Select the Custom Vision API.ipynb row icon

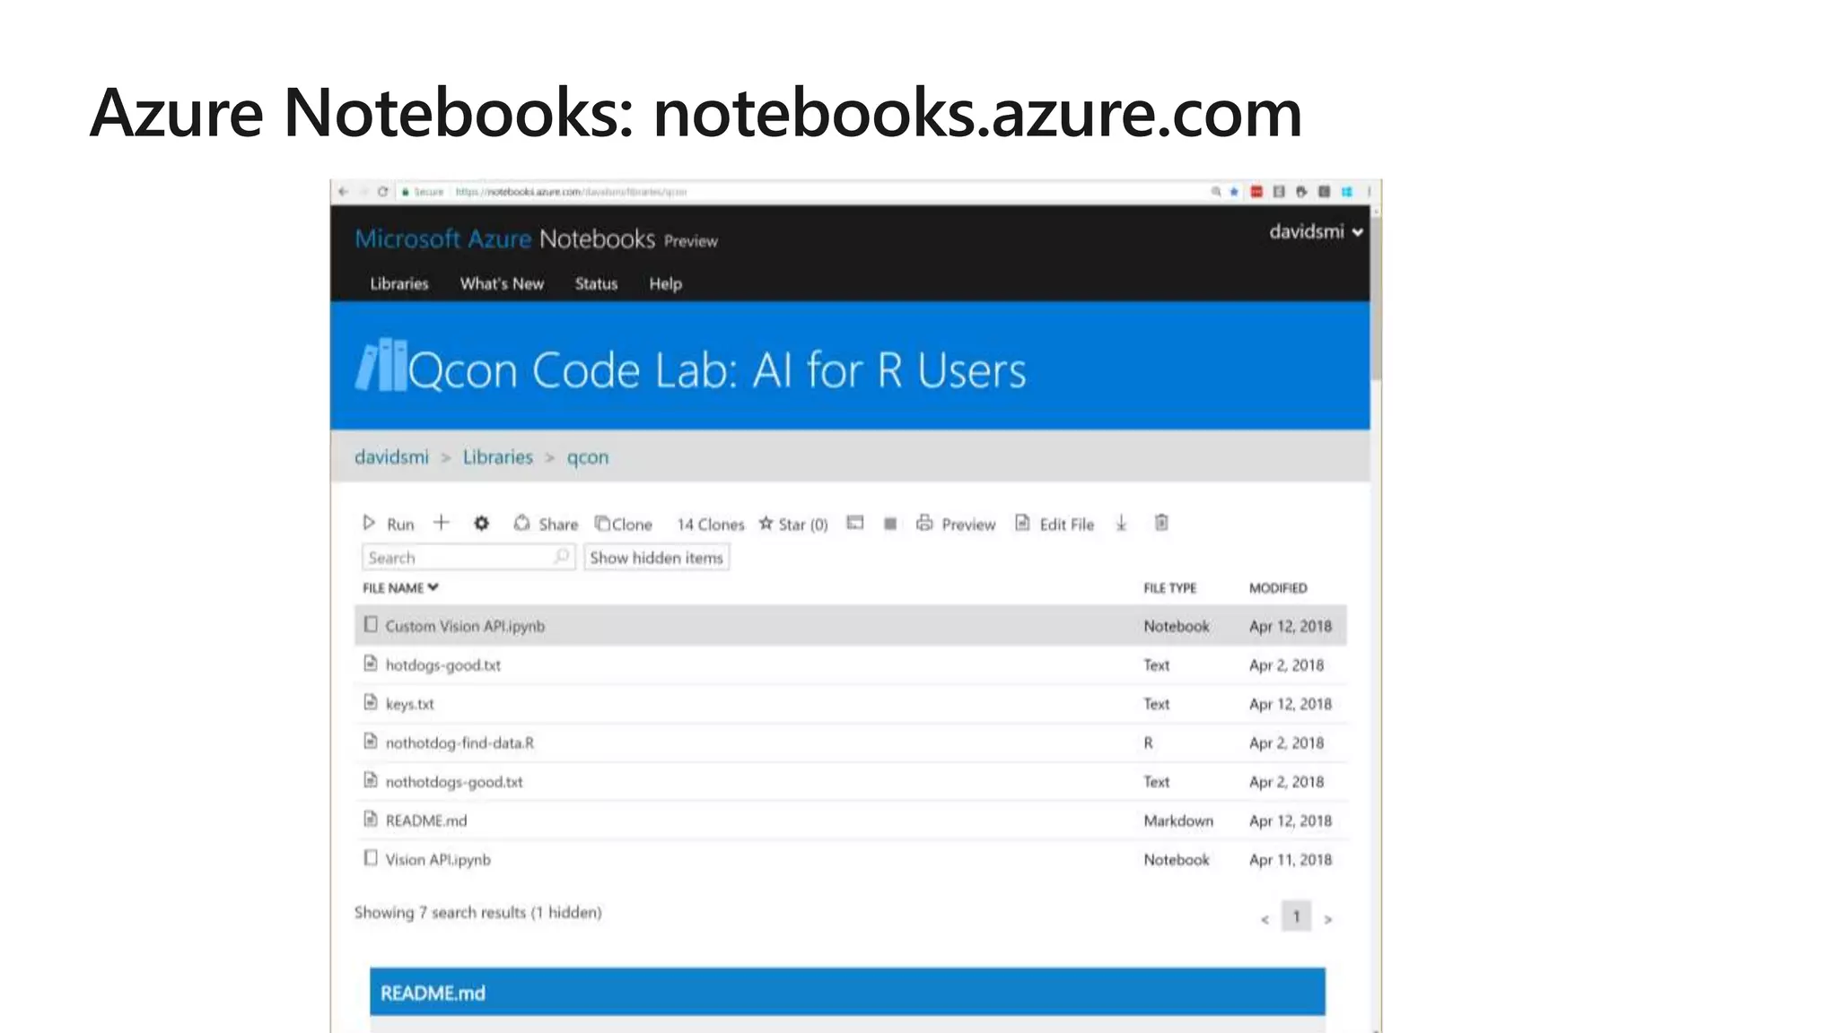coord(371,625)
